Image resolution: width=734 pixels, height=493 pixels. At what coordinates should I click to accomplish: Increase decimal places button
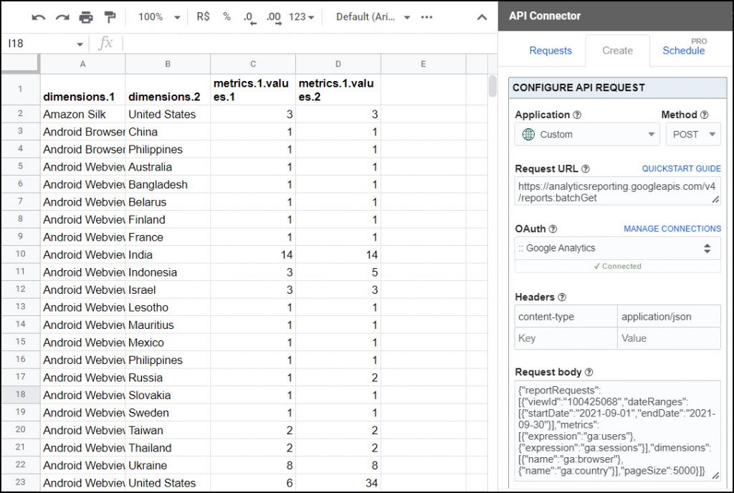click(x=274, y=18)
